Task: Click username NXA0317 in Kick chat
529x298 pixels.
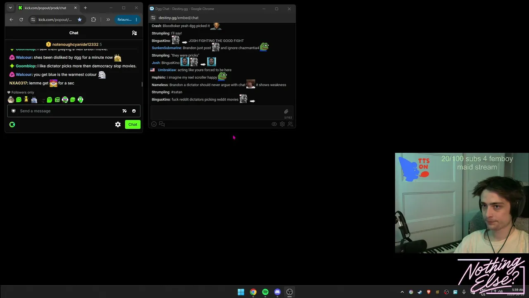Action: coord(18,83)
